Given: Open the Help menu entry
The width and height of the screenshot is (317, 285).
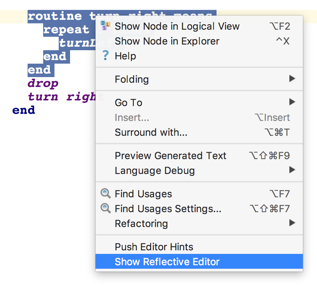Looking at the screenshot, I should click(x=125, y=56).
